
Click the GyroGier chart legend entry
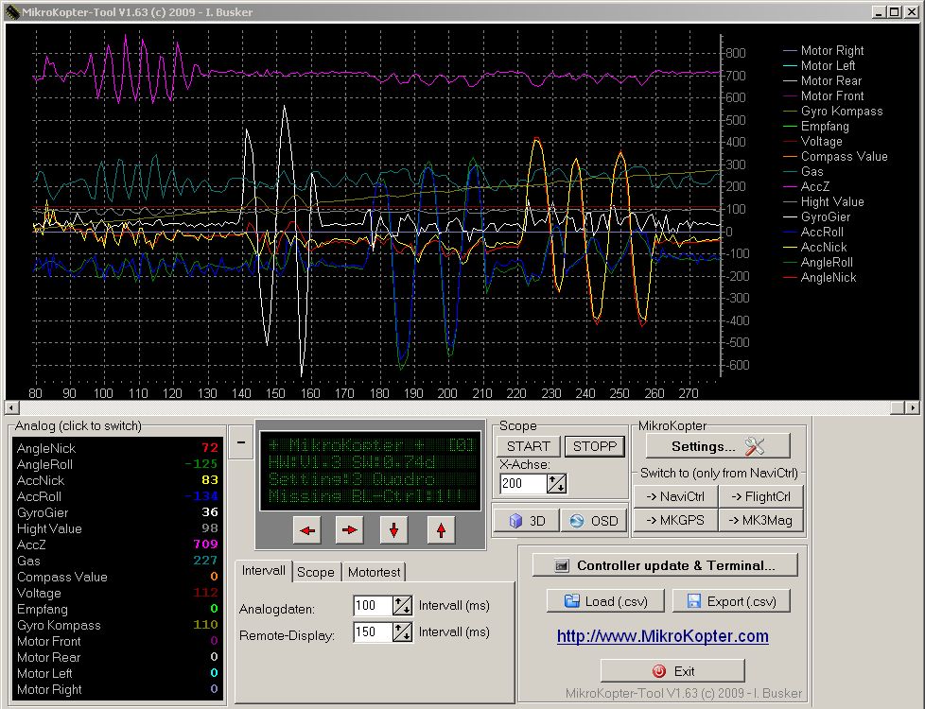click(817, 216)
